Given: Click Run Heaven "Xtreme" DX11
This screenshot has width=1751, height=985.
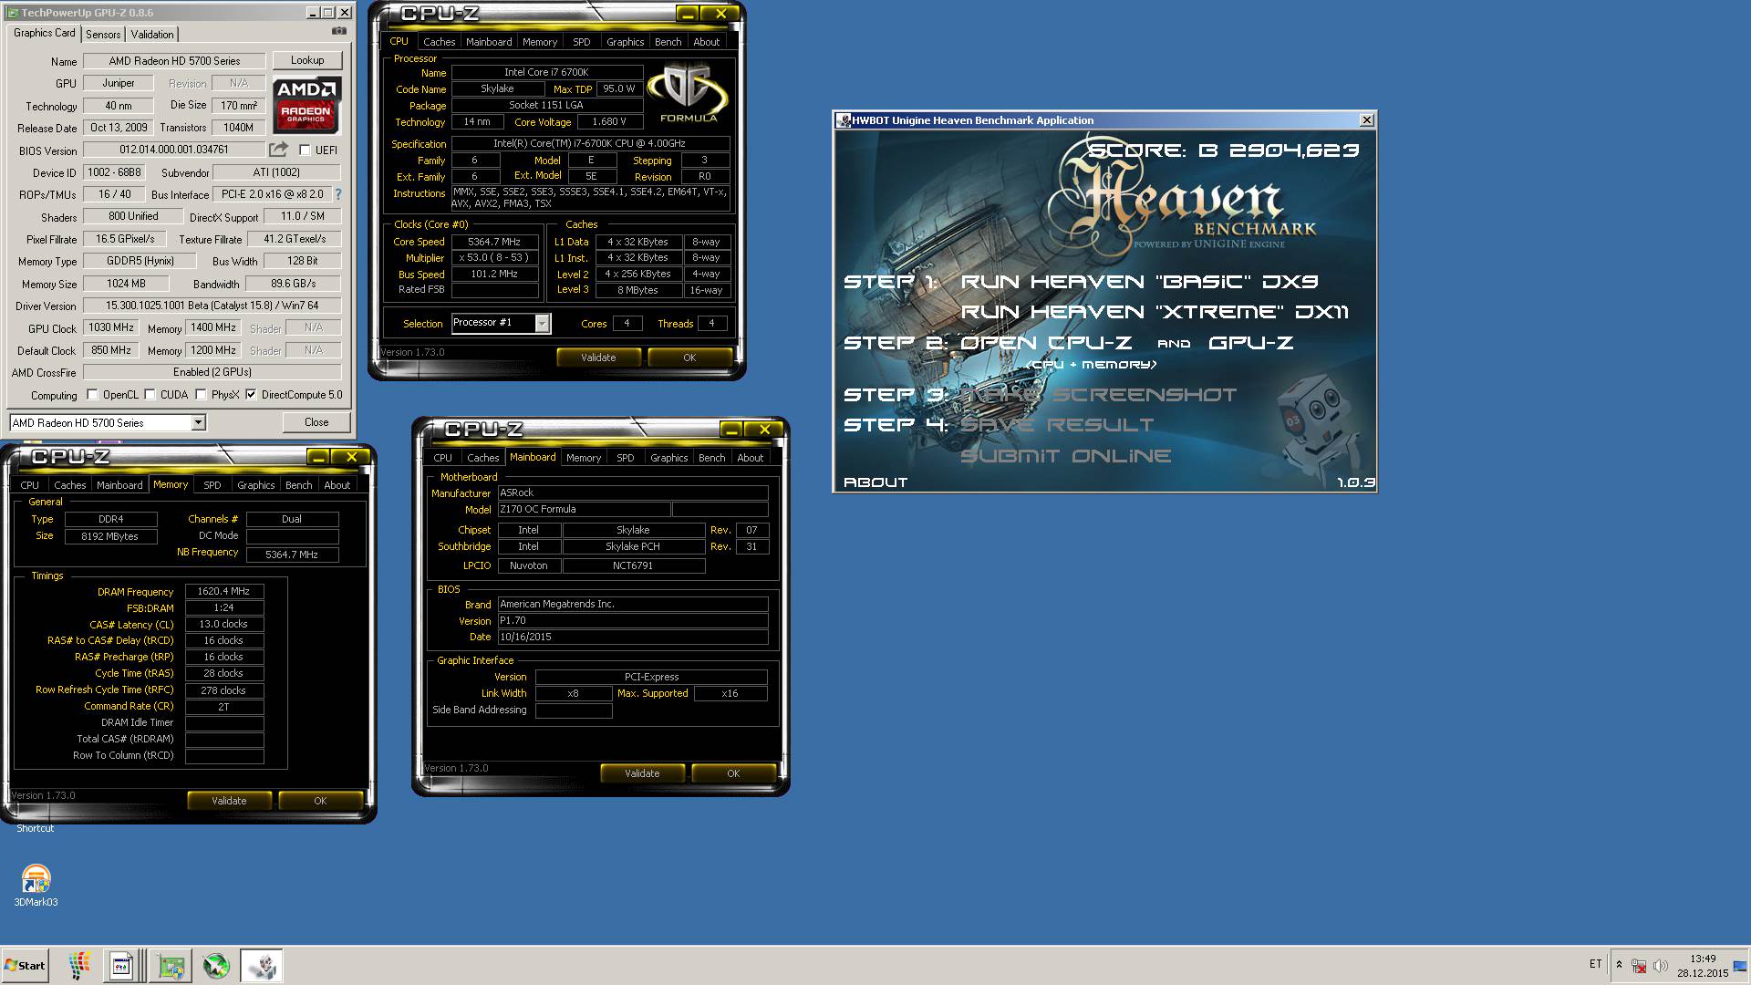Looking at the screenshot, I should coord(1155,312).
